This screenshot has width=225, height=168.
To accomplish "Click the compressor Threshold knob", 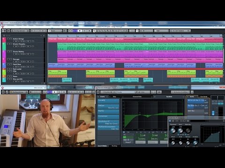I will [173, 131].
